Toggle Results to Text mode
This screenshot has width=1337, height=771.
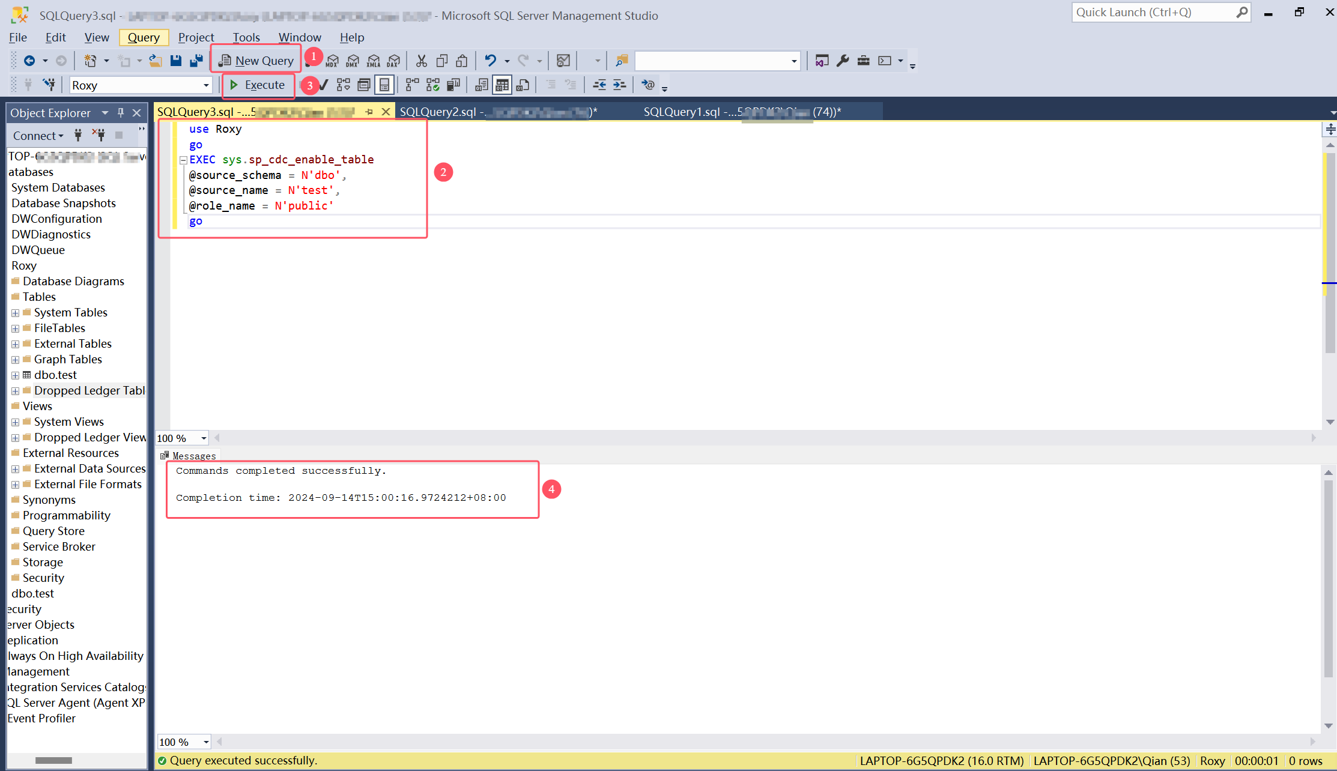click(482, 85)
